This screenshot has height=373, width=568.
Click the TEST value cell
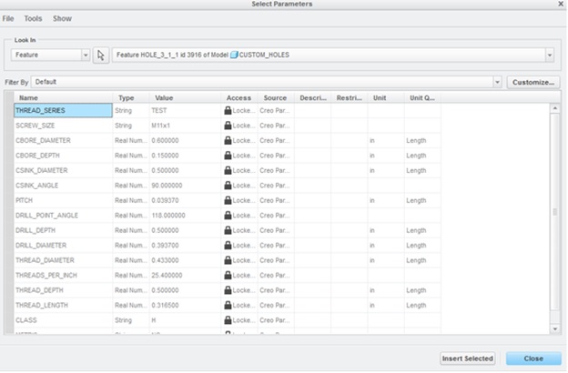(x=185, y=110)
